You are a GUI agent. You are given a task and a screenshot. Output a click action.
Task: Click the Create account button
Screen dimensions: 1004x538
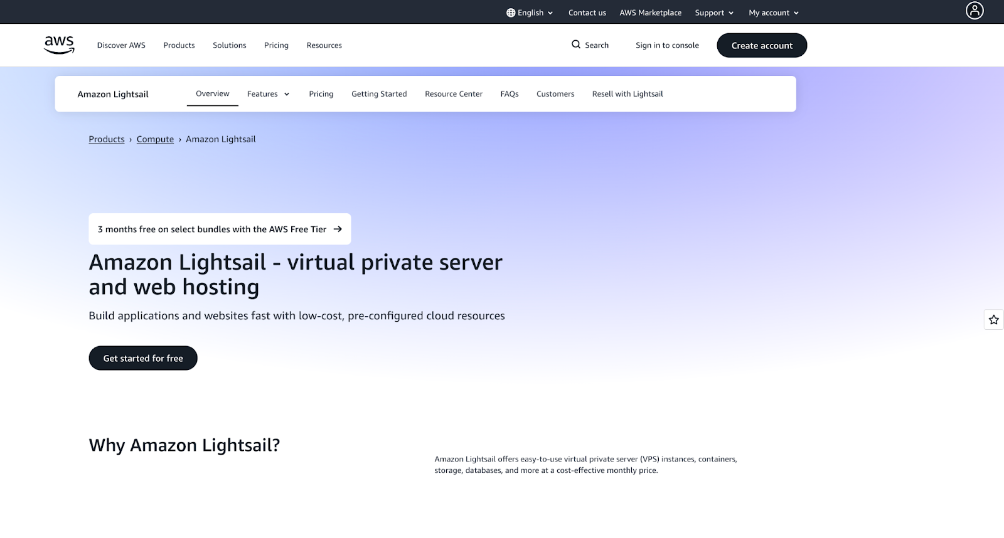pyautogui.click(x=762, y=45)
